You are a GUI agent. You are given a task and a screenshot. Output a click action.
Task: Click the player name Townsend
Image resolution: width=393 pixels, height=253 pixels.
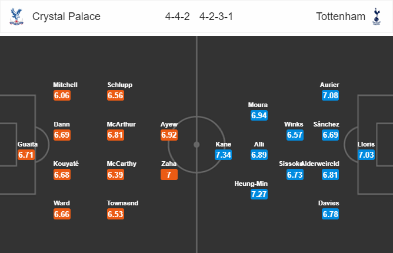(122, 203)
